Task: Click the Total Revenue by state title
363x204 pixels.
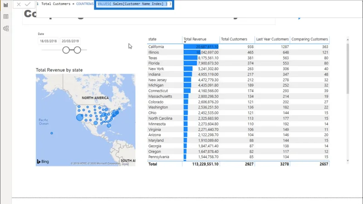Action: point(59,70)
